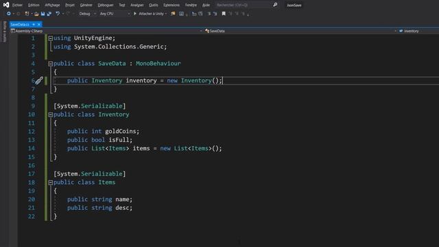Click the search magnifier icon
This screenshot has height=247, width=439.
click(x=275, y=5)
